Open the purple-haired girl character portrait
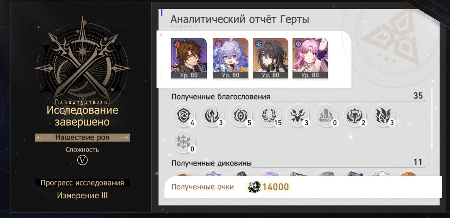 tap(231, 58)
